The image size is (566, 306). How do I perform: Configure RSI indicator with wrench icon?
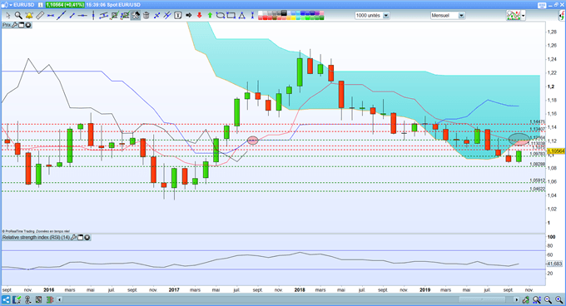click(73, 237)
